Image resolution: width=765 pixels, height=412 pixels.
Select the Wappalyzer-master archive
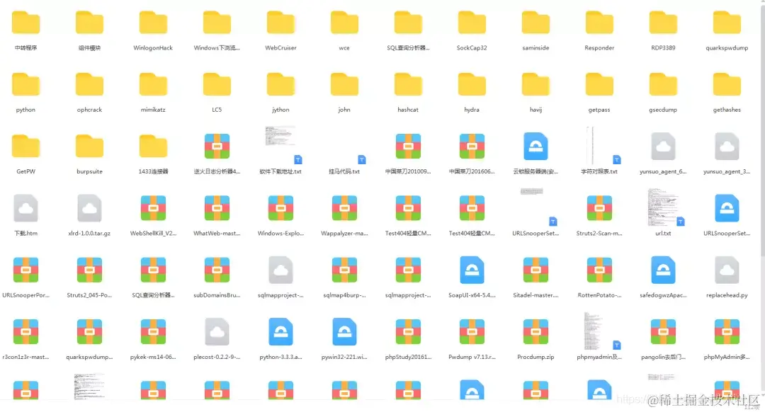(344, 208)
